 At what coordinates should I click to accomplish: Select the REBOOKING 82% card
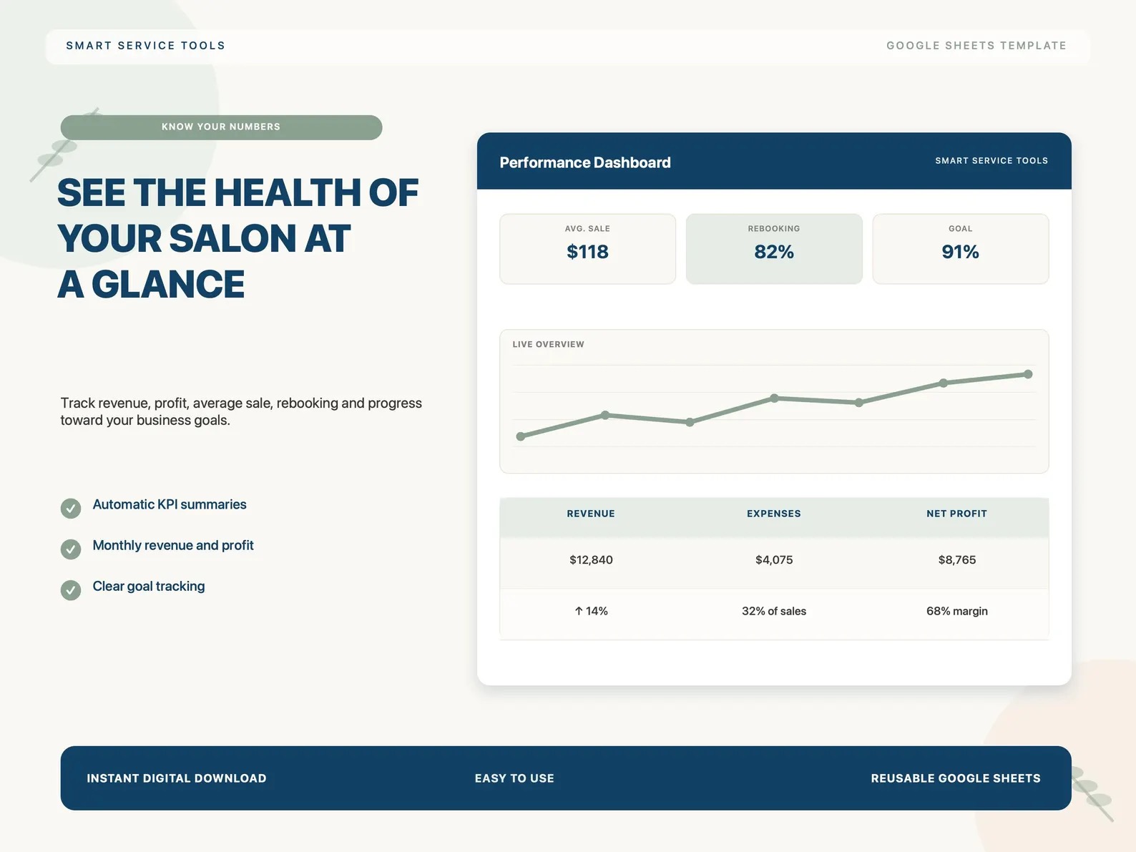pos(774,249)
